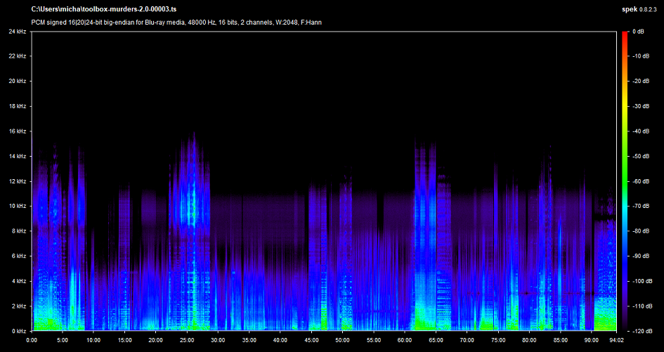Click the -120 dB scale label
Viewport: 664px width, 352px height.
642,331
